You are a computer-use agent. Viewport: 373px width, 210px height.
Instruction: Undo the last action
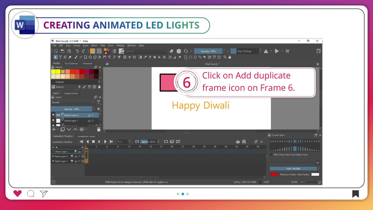coord(77,51)
